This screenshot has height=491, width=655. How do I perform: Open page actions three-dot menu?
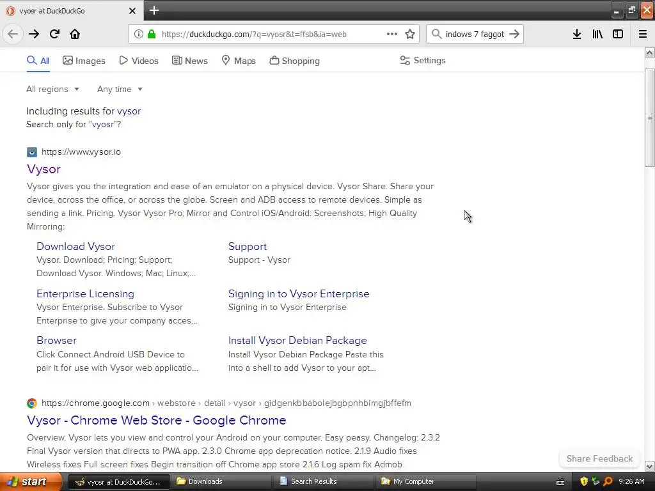pyautogui.click(x=392, y=34)
